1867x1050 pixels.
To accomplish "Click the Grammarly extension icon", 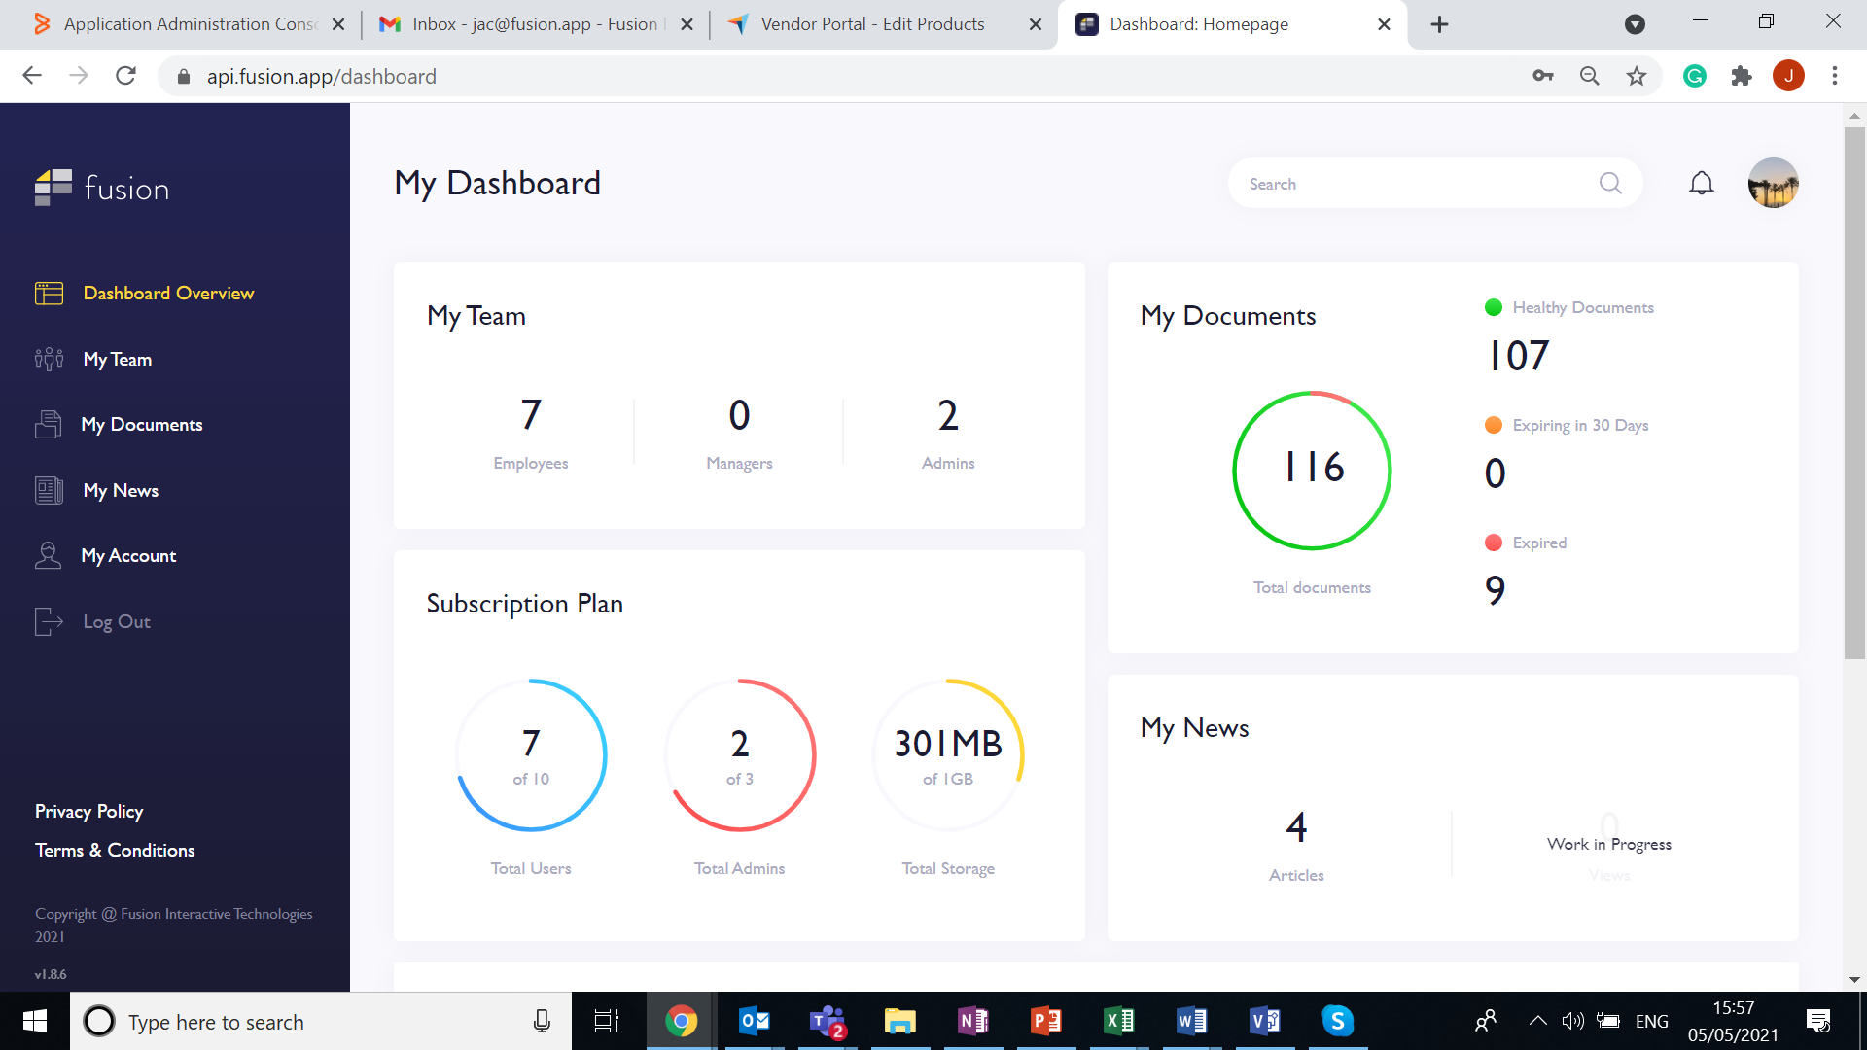I will tap(1695, 76).
